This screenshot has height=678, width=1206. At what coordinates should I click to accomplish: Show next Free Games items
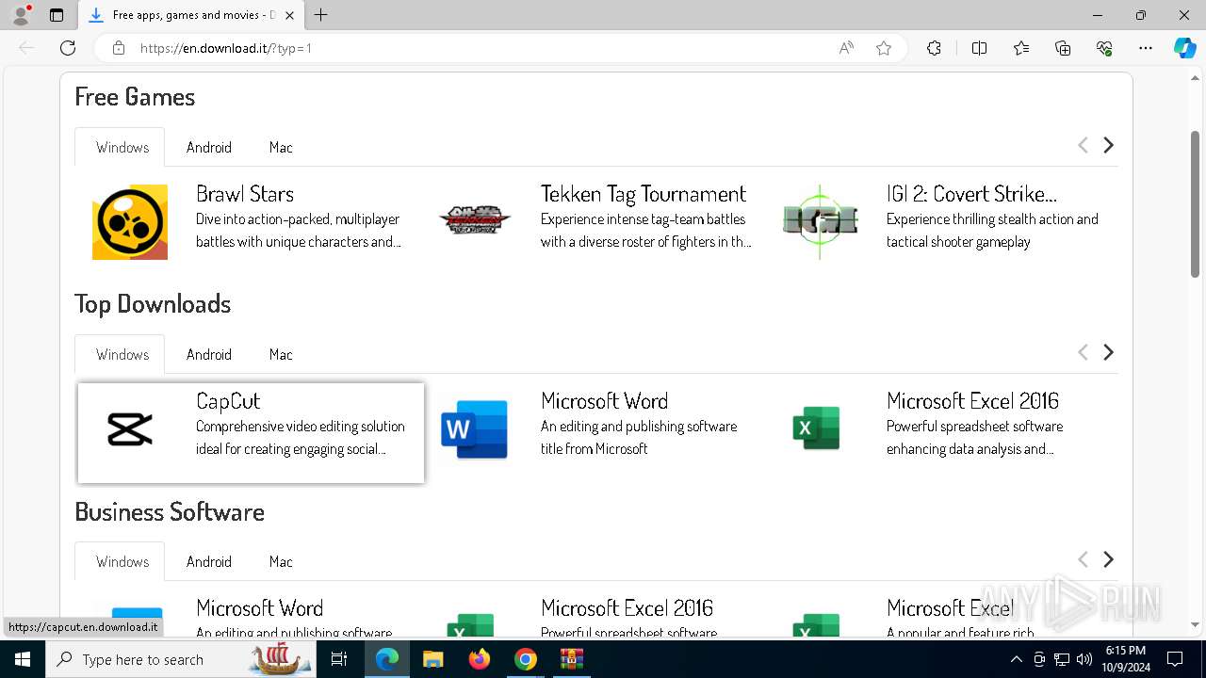pos(1109,145)
